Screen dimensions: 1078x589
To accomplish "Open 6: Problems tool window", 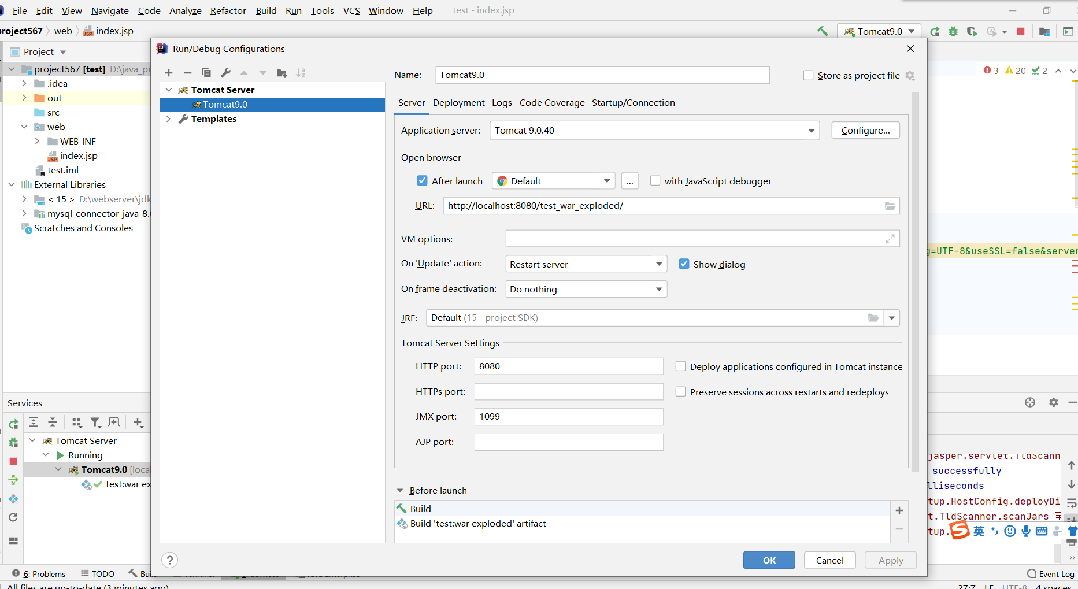I will click(39, 574).
